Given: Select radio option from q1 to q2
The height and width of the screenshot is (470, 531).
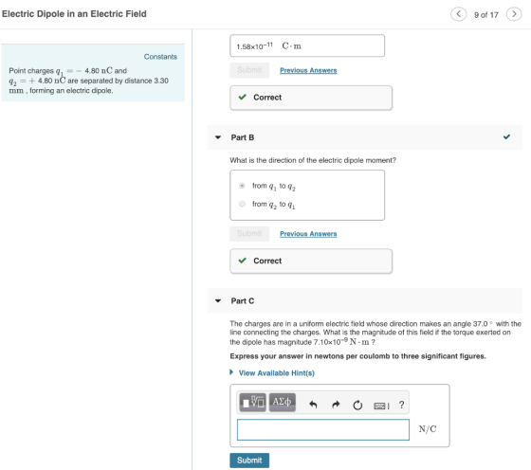Looking at the screenshot, I should point(242,186).
